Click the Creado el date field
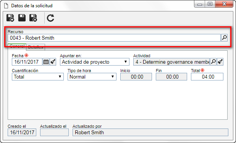 pos(22,132)
